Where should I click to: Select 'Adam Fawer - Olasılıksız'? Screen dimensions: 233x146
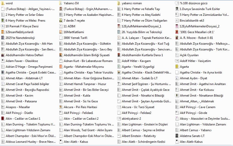[22, 61]
